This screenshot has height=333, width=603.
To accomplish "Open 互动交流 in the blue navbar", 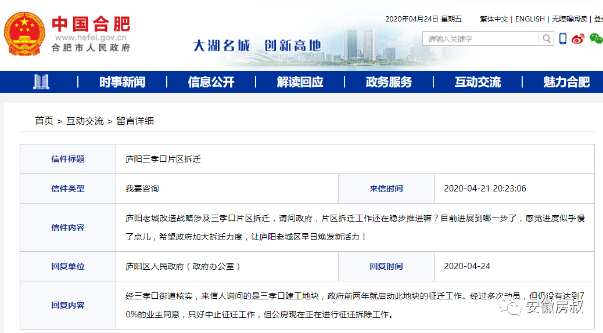I will pyautogui.click(x=478, y=82).
